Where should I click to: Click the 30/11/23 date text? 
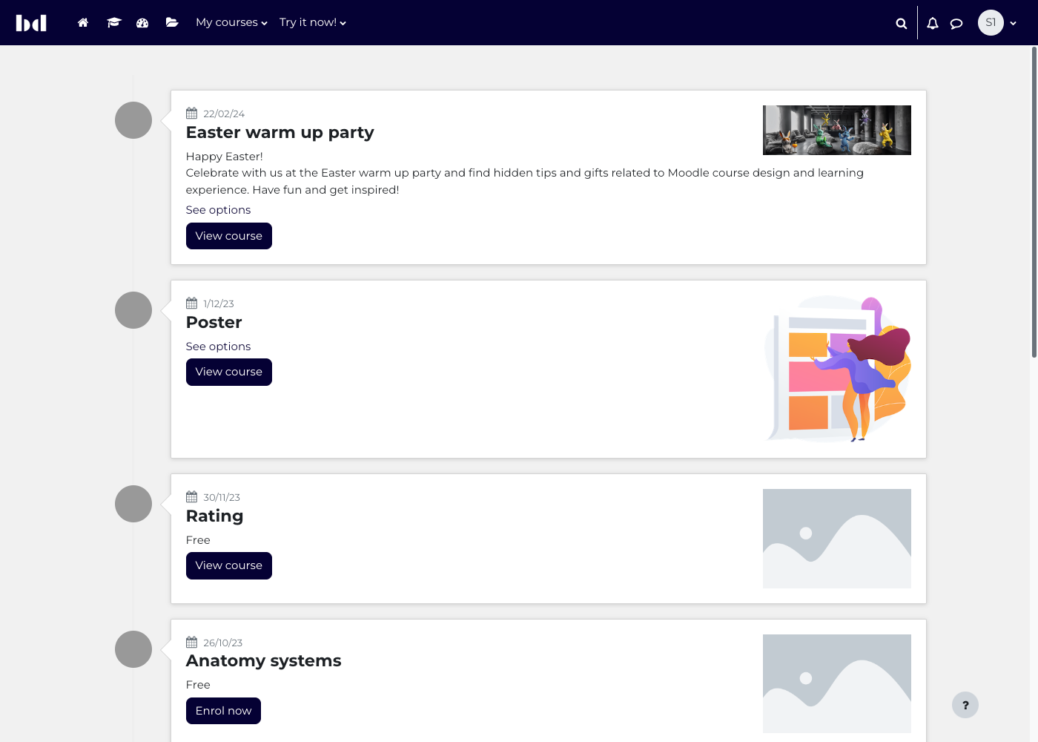tap(222, 498)
